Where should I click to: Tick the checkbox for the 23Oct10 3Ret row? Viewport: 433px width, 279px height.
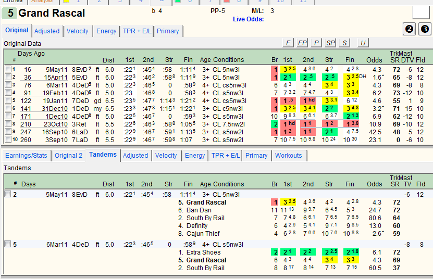point(8,124)
